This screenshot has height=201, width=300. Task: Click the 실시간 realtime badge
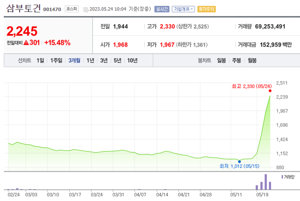pos(162,9)
